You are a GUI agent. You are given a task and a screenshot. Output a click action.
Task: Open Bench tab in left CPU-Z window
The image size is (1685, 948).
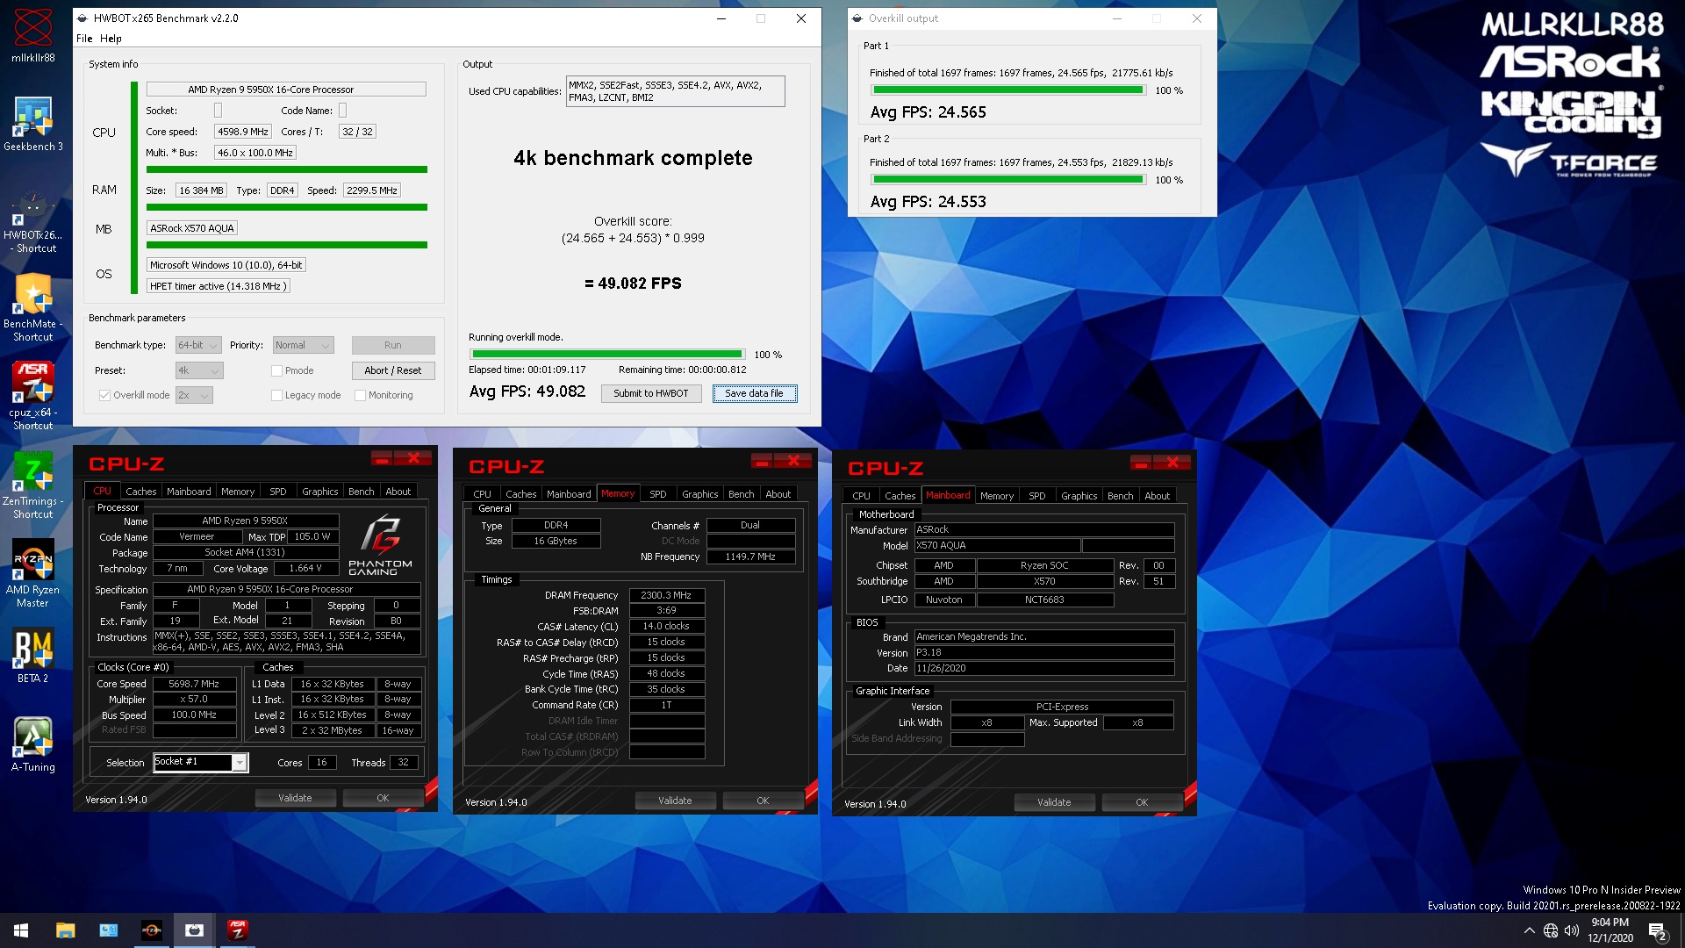point(361,492)
